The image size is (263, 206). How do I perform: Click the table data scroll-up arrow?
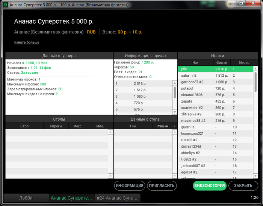click(x=175, y=132)
